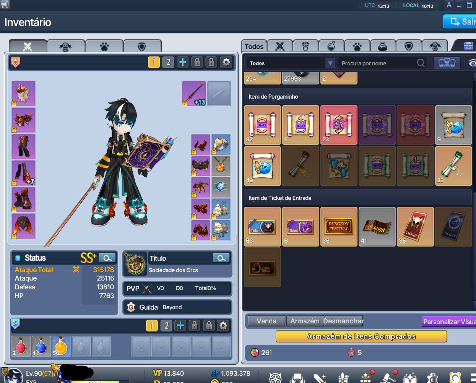Use the blue mana potion quick slot
The width and height of the screenshot is (476, 383).
pos(41,346)
